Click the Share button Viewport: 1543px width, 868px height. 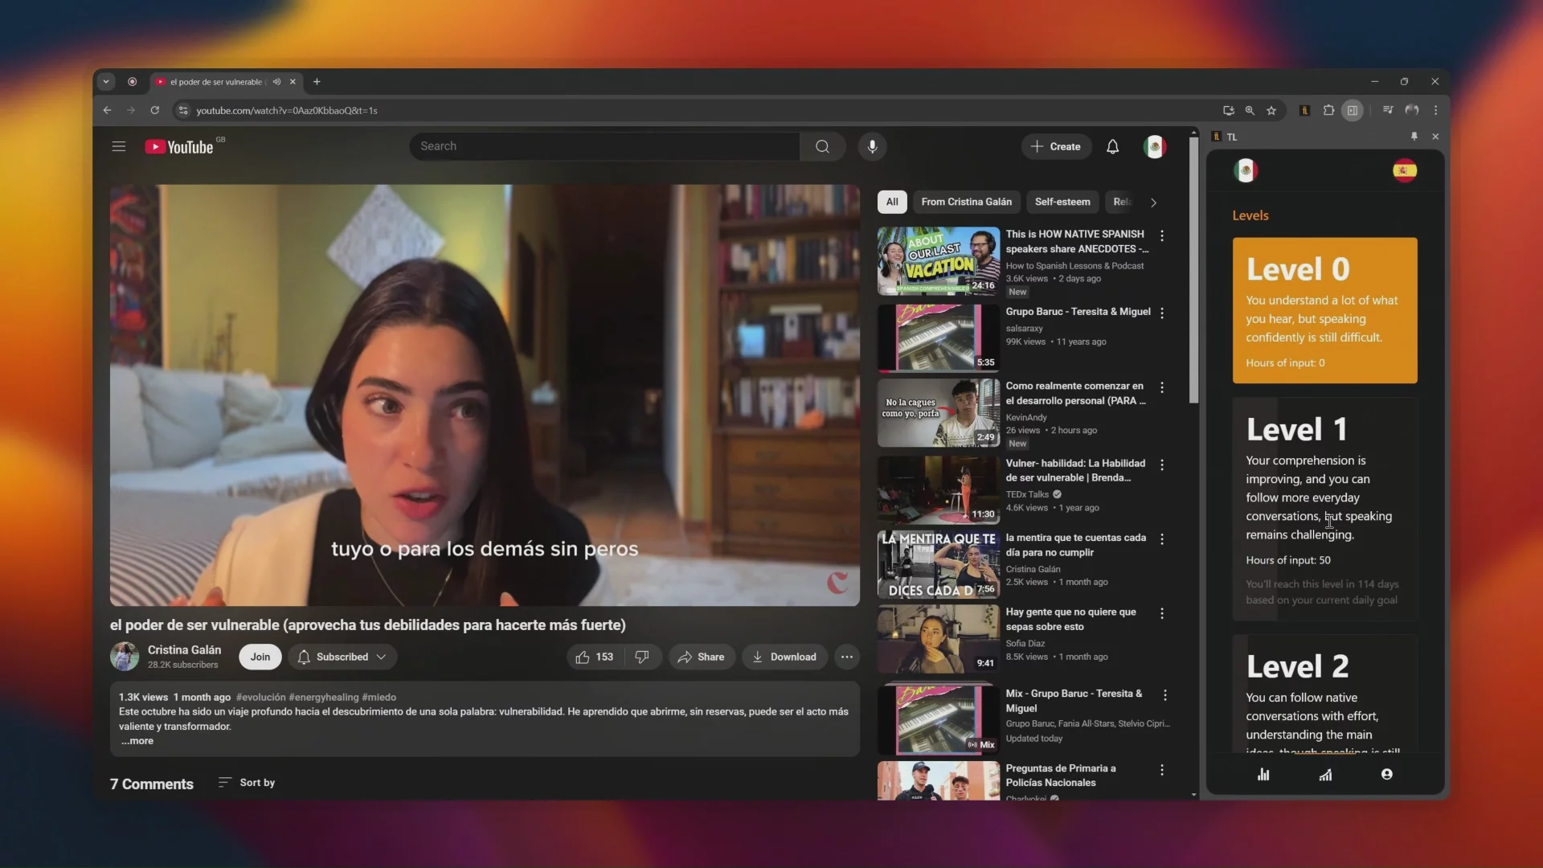(x=701, y=657)
